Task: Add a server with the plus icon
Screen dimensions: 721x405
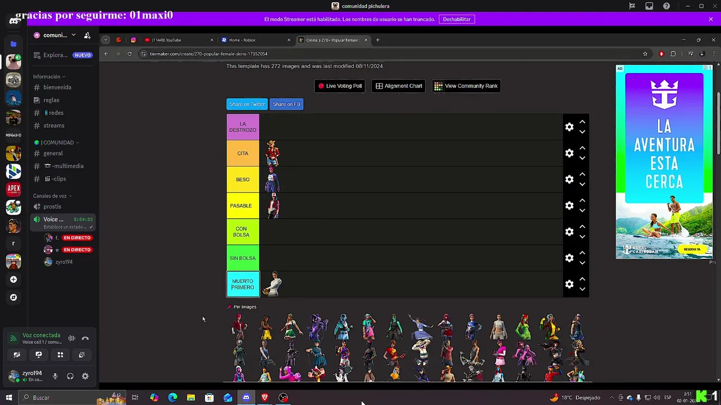Action: tap(14, 279)
